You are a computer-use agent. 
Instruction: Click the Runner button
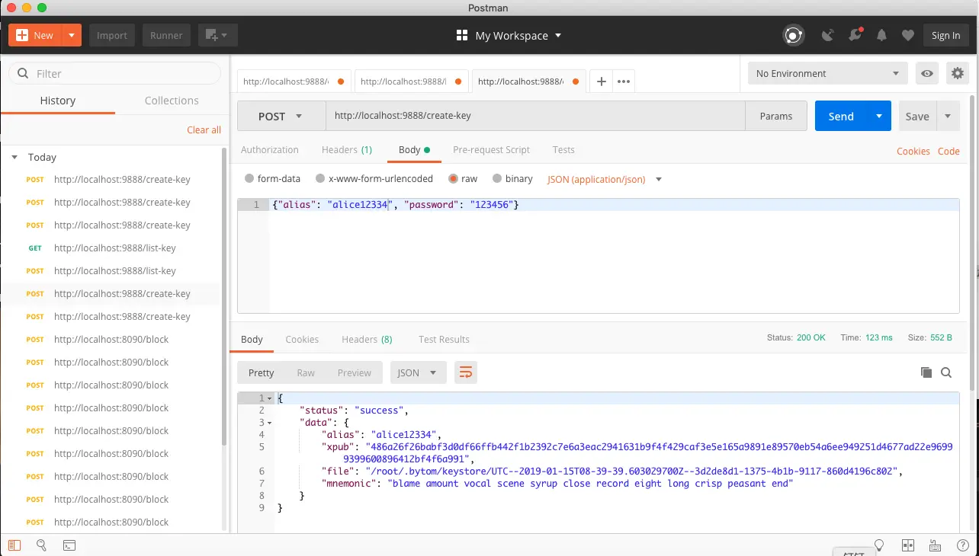click(x=166, y=35)
